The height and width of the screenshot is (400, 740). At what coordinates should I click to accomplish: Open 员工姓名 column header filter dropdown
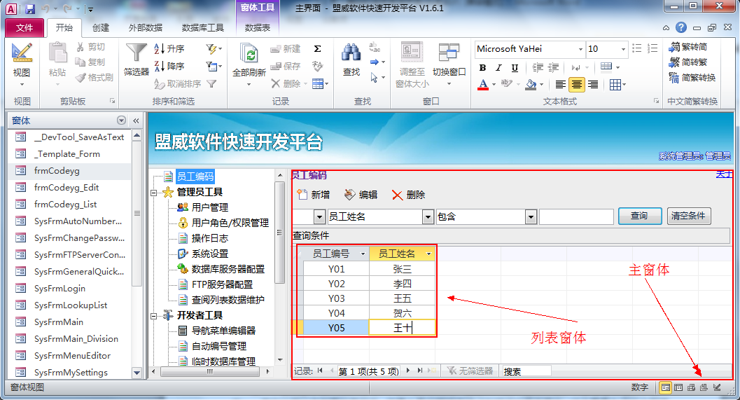(428, 254)
